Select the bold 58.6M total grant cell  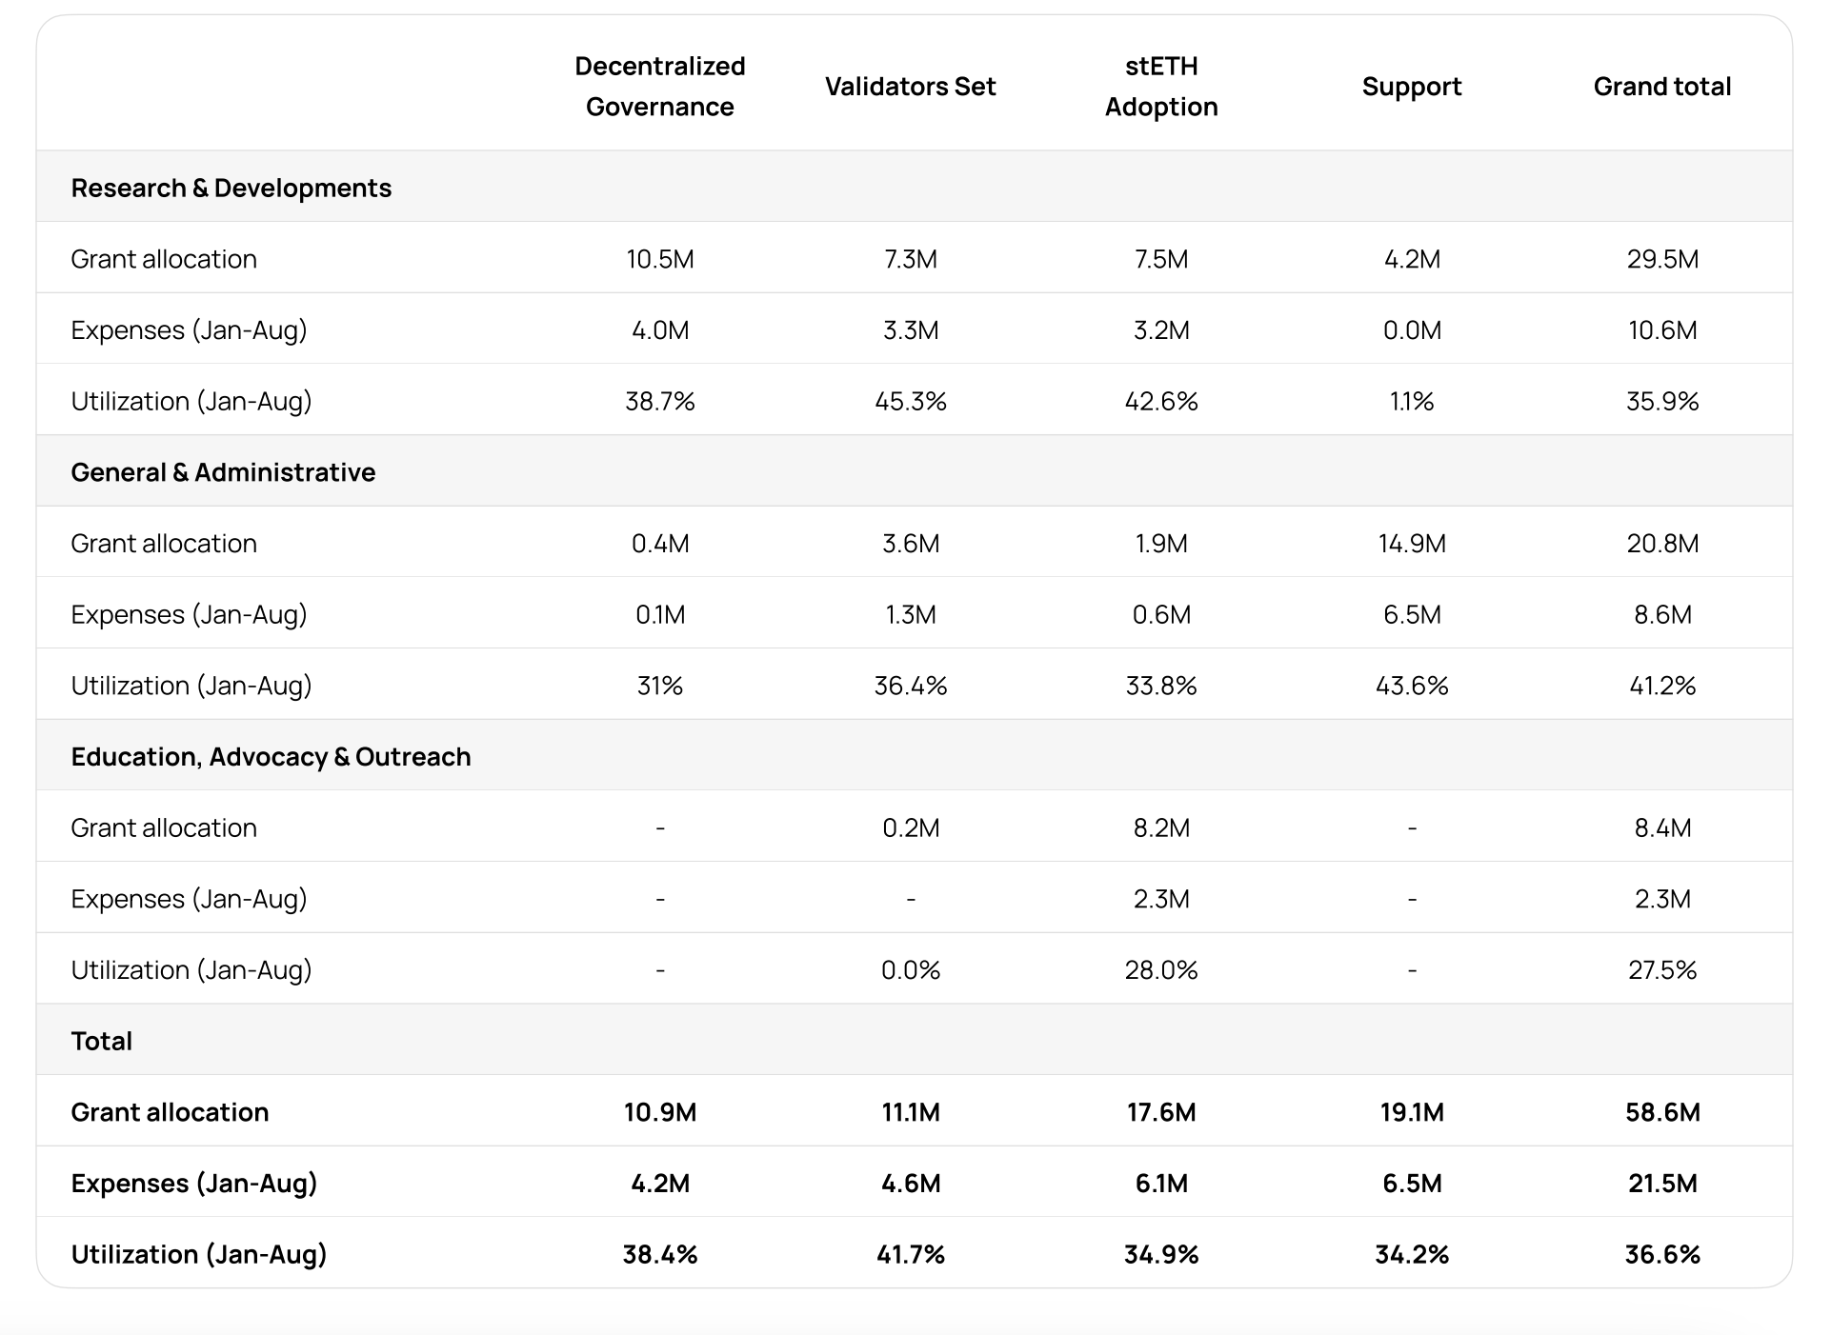pyautogui.click(x=1661, y=1112)
